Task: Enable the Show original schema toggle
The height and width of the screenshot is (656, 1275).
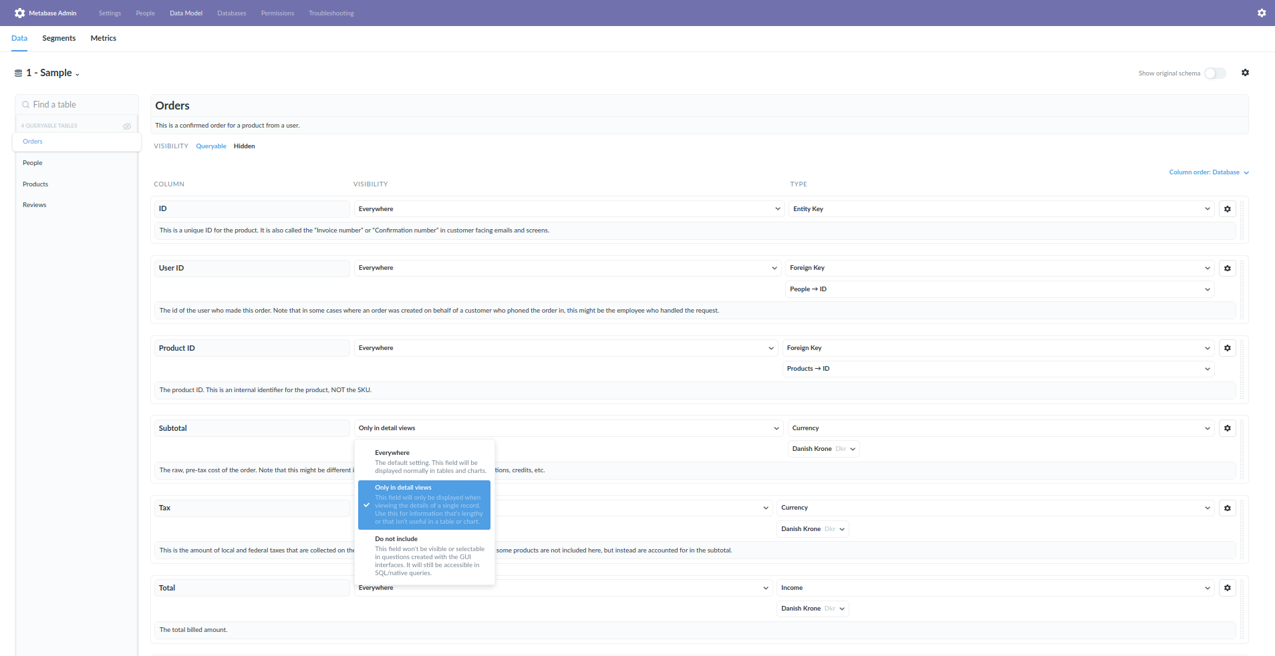Action: point(1214,73)
